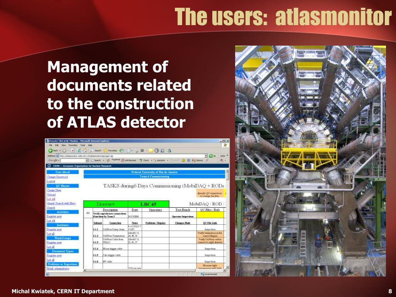Open the Back button history dropdown
Image resolution: width=396 pixels, height=297 pixels.
pos(60,150)
